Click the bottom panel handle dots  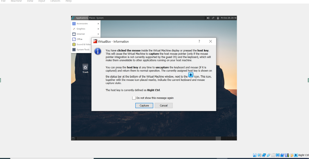tap(76, 138)
